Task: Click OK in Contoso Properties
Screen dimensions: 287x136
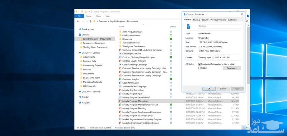Action: click(209, 89)
